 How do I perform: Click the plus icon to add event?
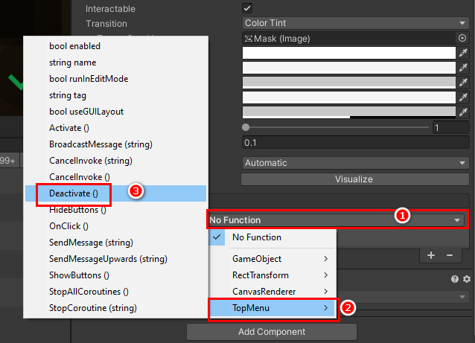pyautogui.click(x=431, y=255)
